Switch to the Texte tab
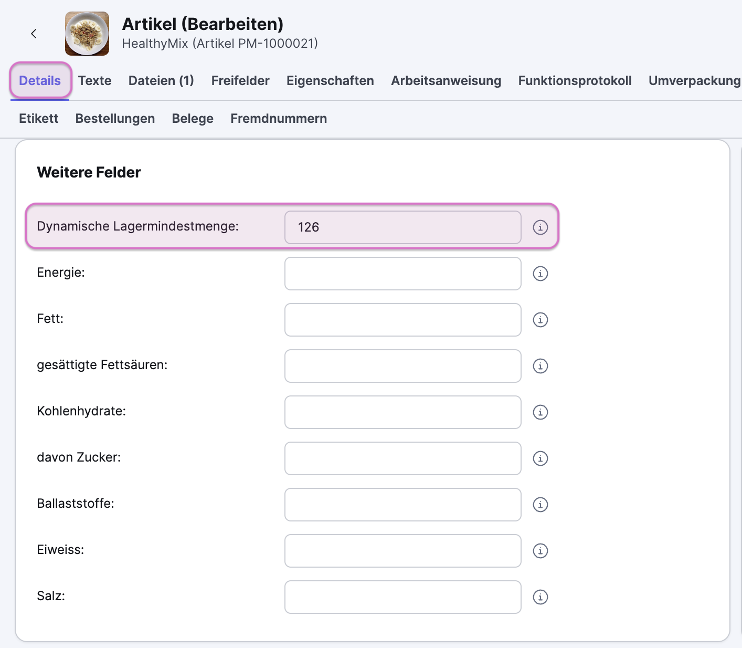The width and height of the screenshot is (742, 648). [x=94, y=81]
